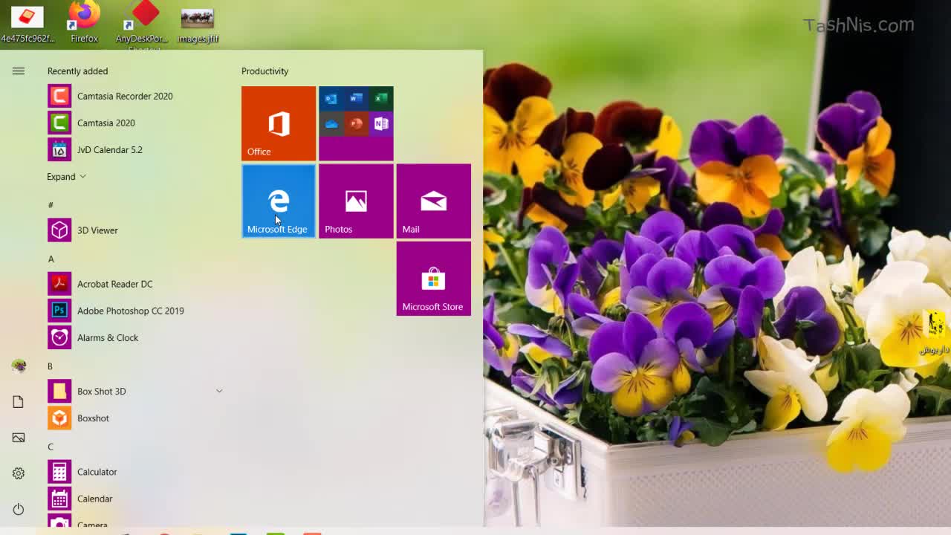The width and height of the screenshot is (951, 535).
Task: Click the Productivity group heading
Action: (x=264, y=71)
